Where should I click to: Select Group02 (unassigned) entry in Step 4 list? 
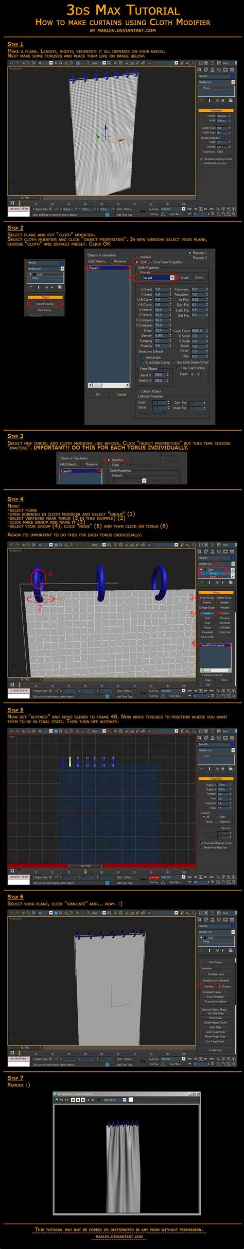click(216, 645)
